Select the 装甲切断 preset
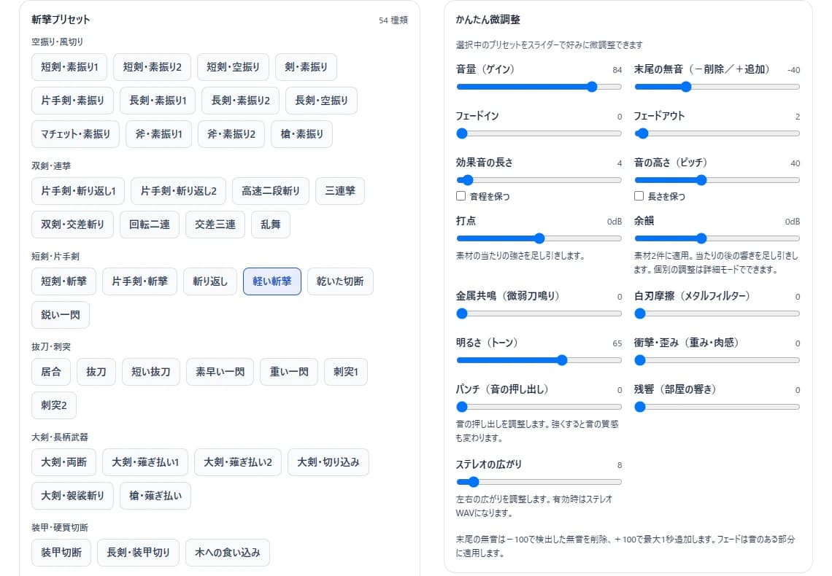This screenshot has width=832, height=576. click(x=61, y=553)
